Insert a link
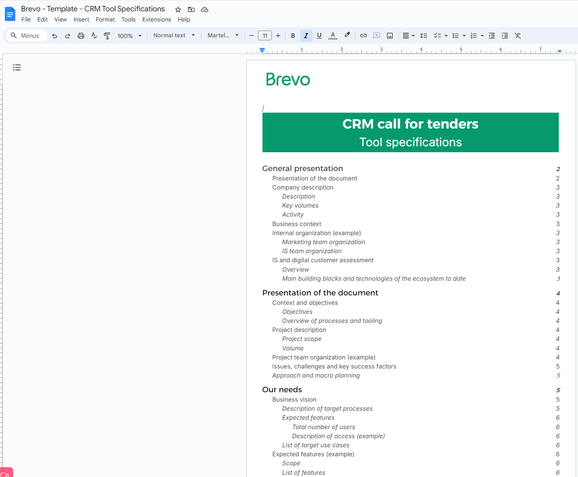Viewport: 578px width, 477px height. (x=363, y=36)
